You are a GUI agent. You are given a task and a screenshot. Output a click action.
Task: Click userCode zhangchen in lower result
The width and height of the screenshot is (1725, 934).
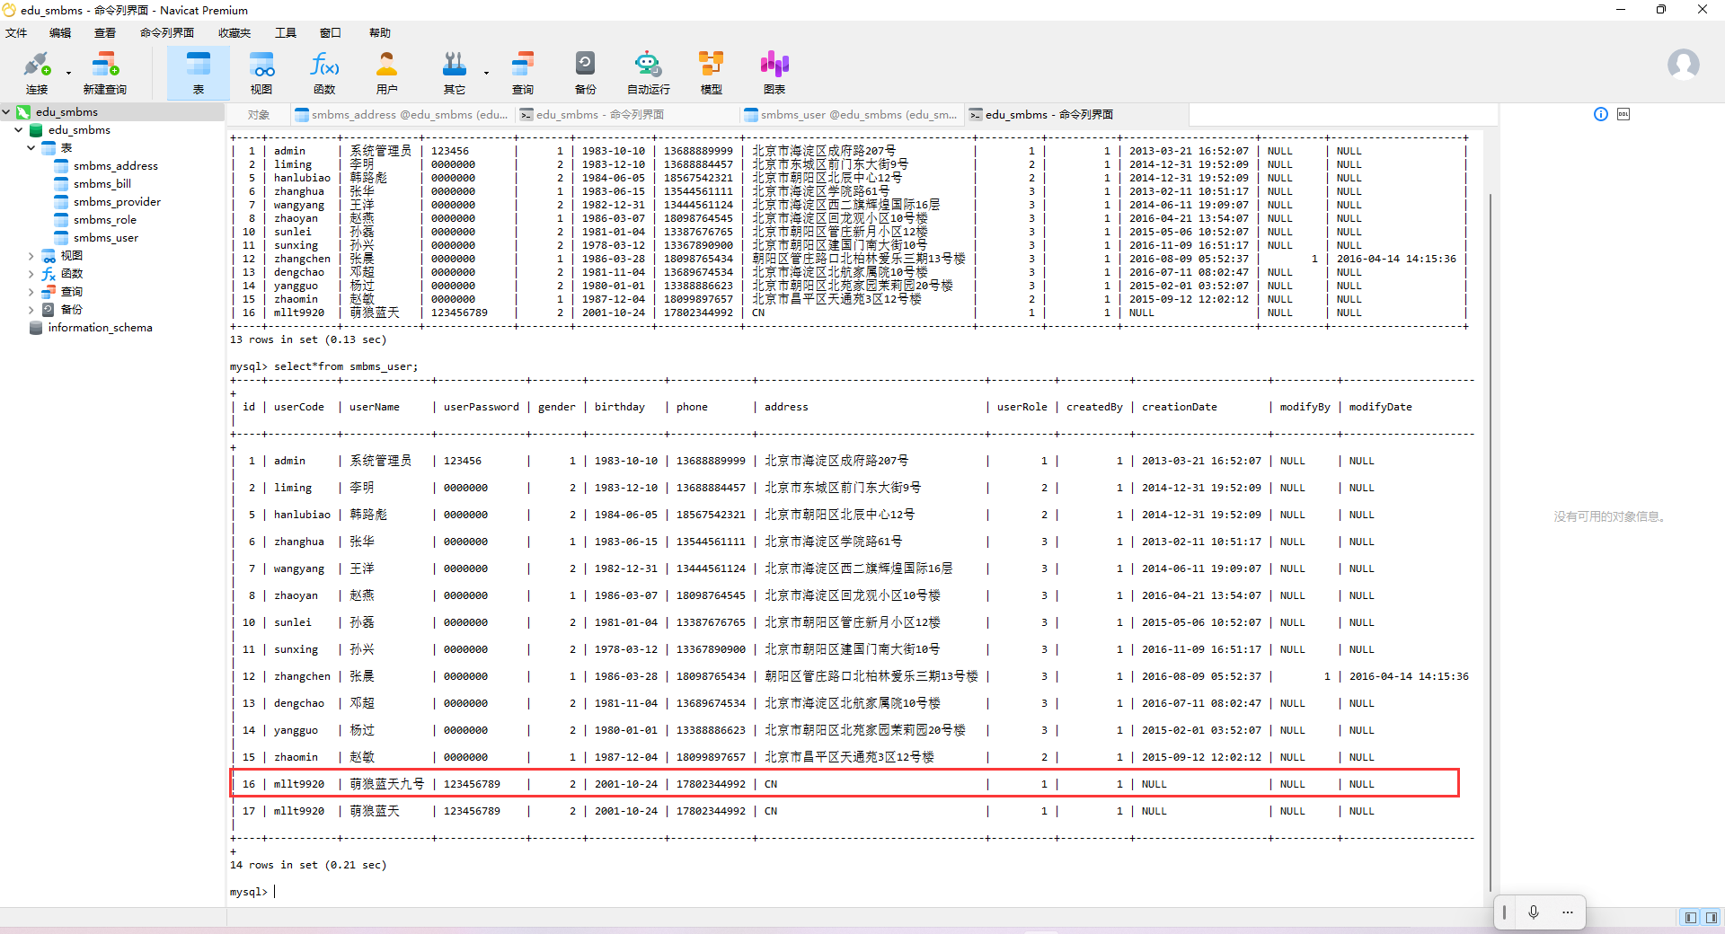pos(302,676)
